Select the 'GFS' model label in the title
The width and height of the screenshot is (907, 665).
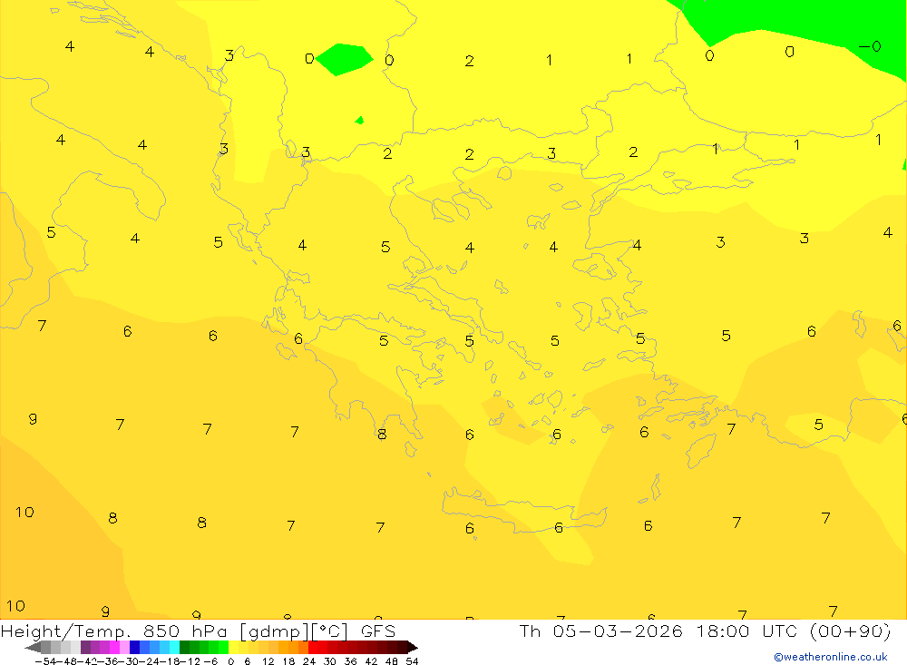click(378, 631)
